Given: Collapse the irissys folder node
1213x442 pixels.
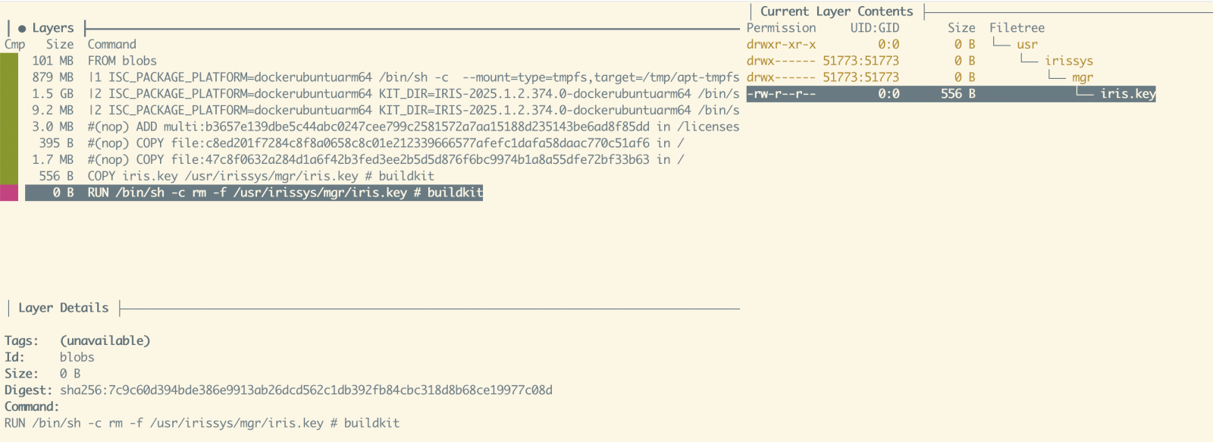Looking at the screenshot, I should 1068,61.
